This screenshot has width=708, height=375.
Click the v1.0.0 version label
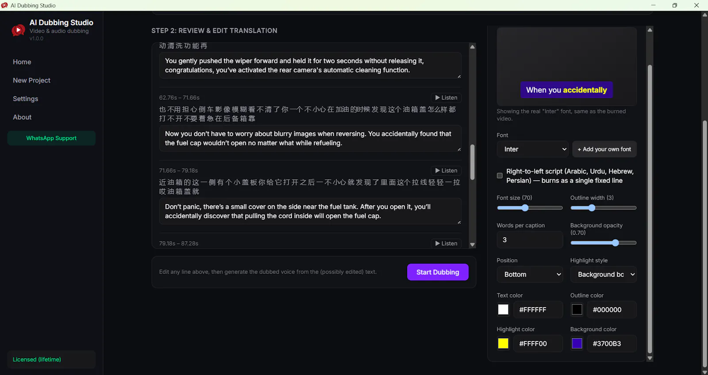click(36, 38)
